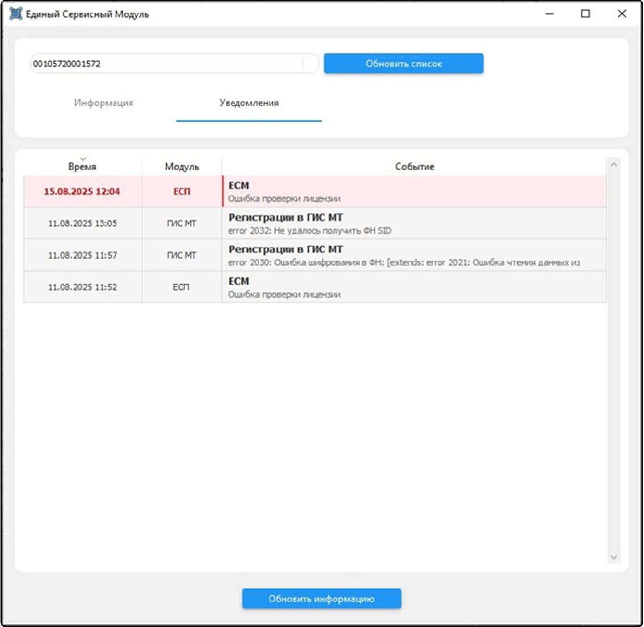Select the Уведомления tab
Image resolution: width=644 pixels, height=627 pixels.
[x=249, y=103]
